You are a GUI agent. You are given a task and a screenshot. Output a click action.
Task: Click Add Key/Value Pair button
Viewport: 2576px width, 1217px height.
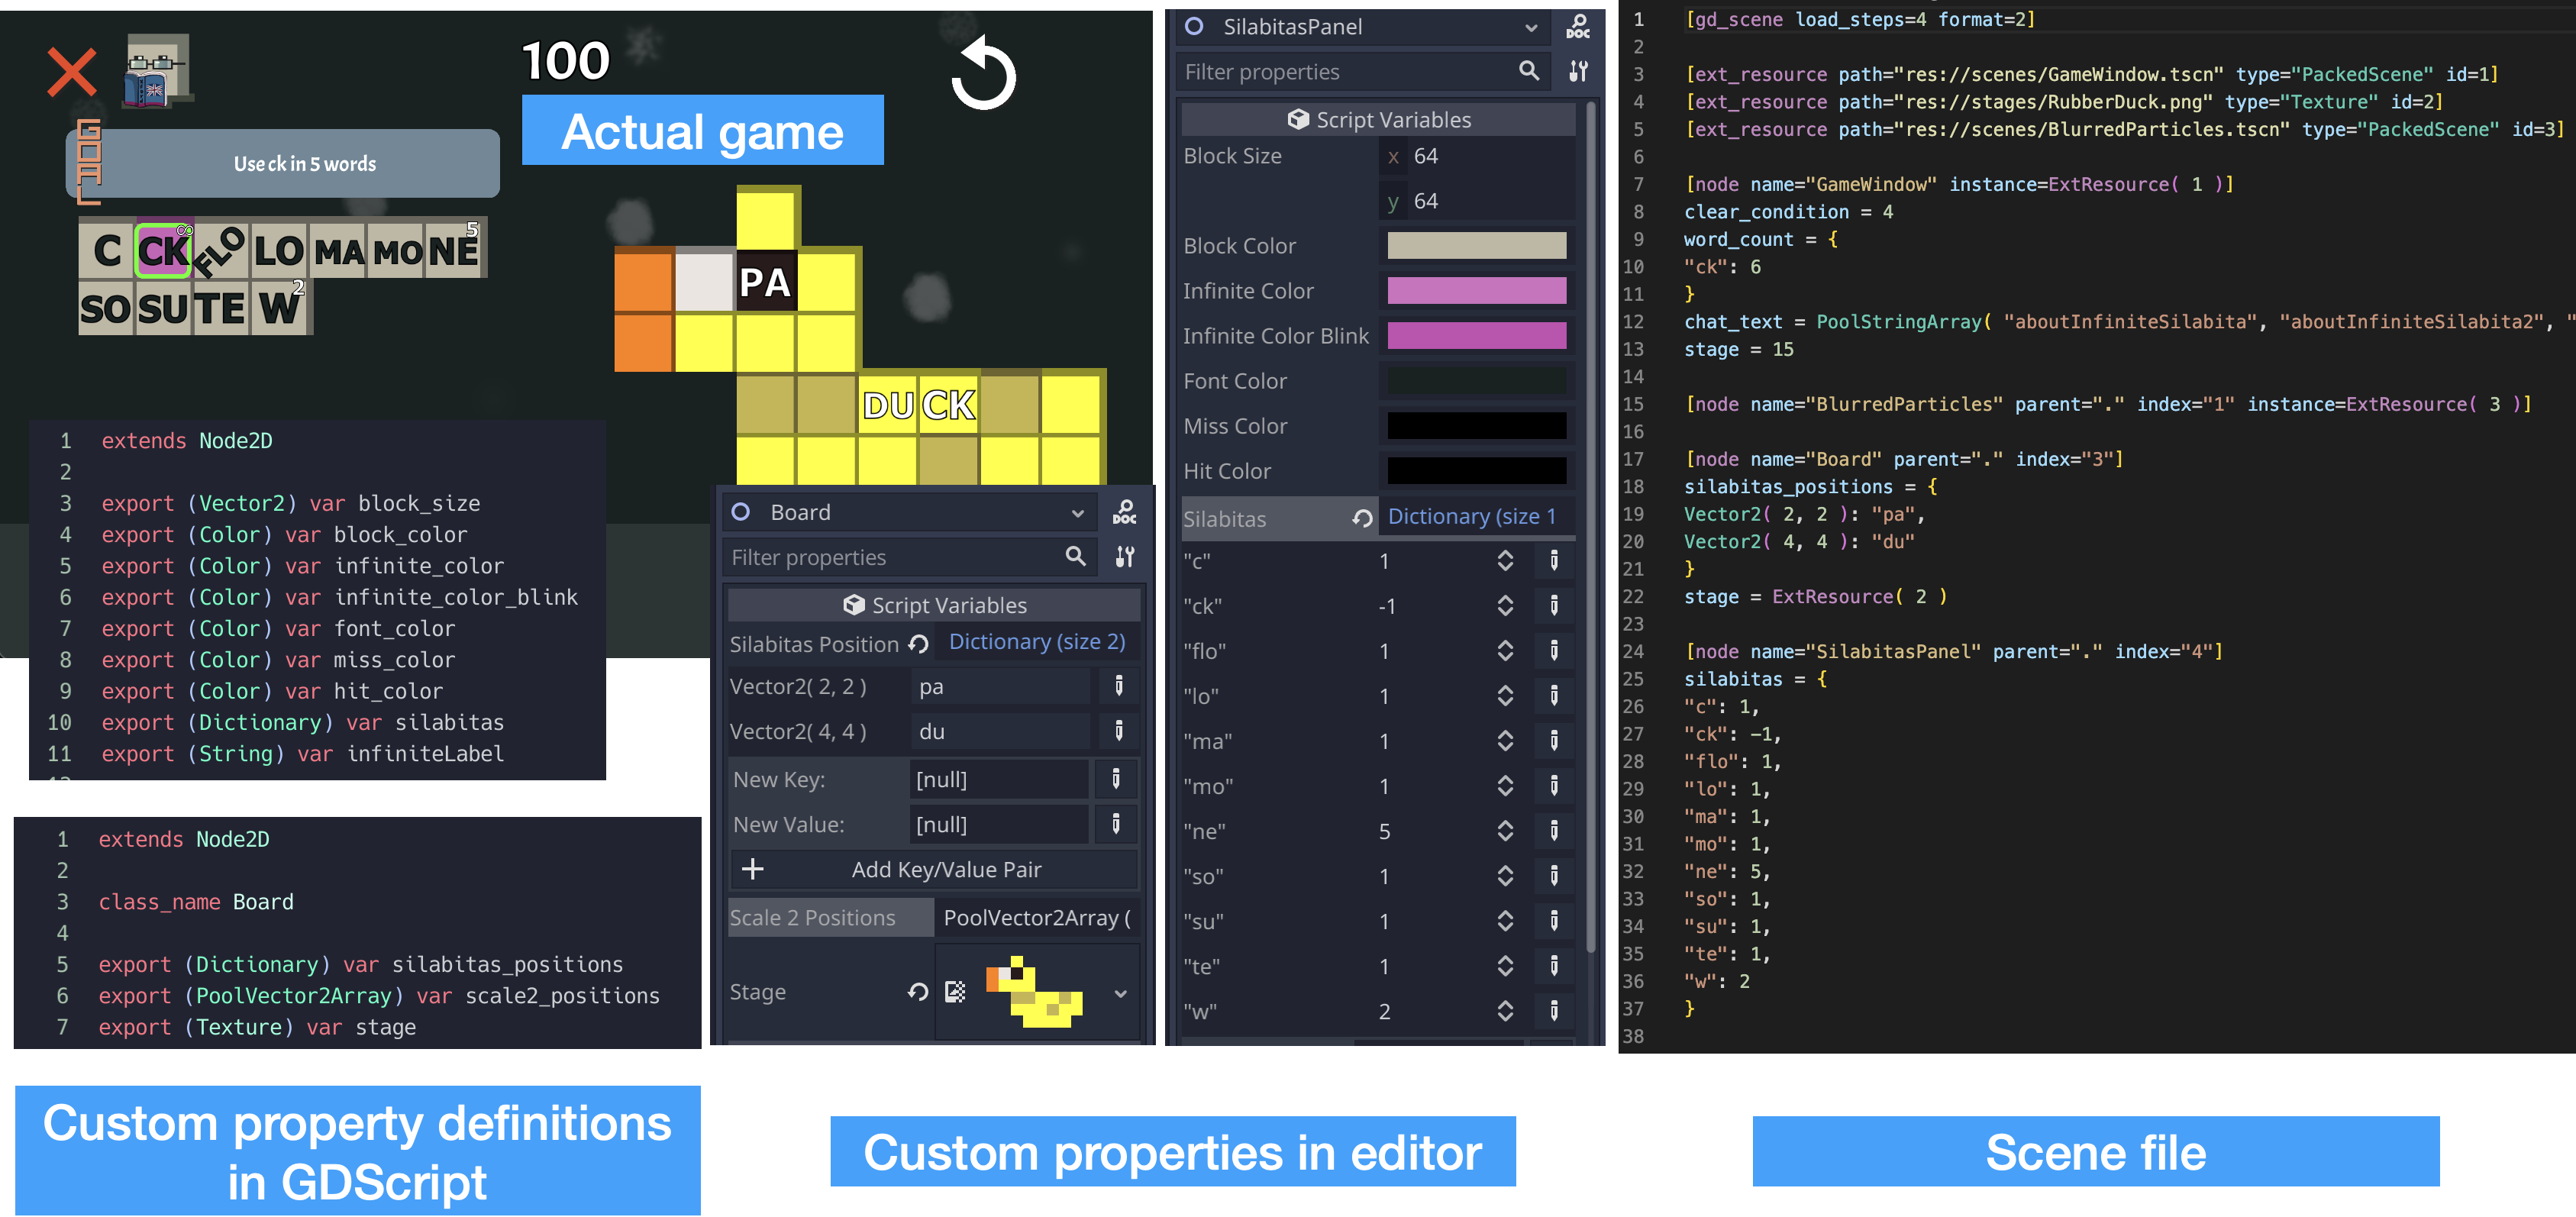[x=934, y=869]
